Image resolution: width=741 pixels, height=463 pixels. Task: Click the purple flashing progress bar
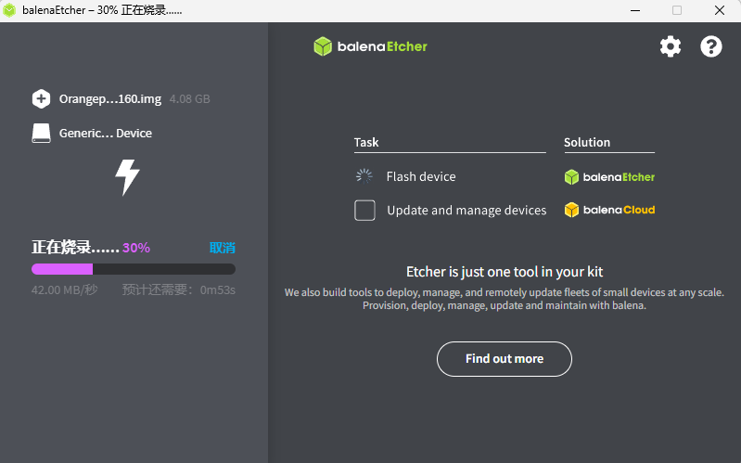pos(134,269)
